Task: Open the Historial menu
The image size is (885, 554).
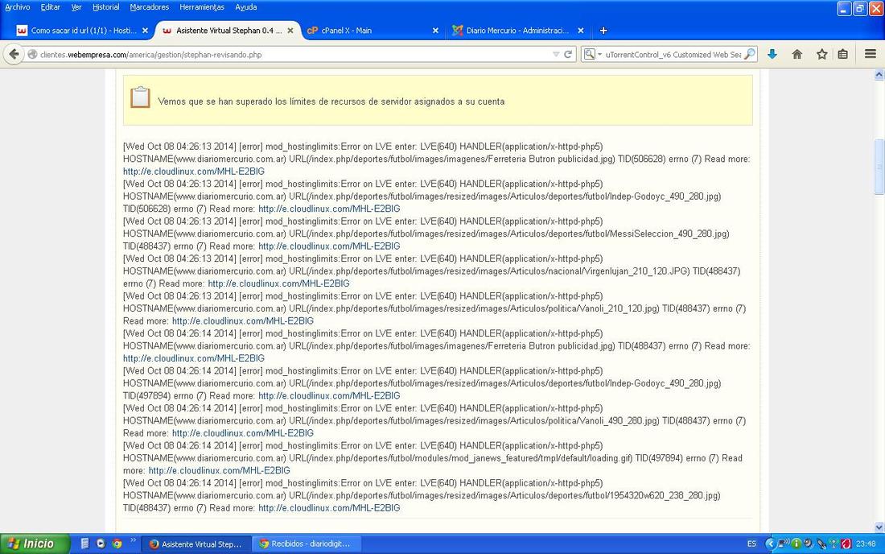Action: [105, 7]
